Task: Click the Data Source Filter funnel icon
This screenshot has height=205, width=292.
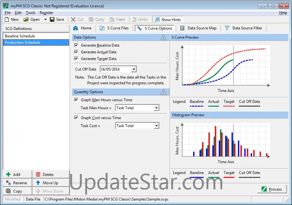Action: coord(227,28)
